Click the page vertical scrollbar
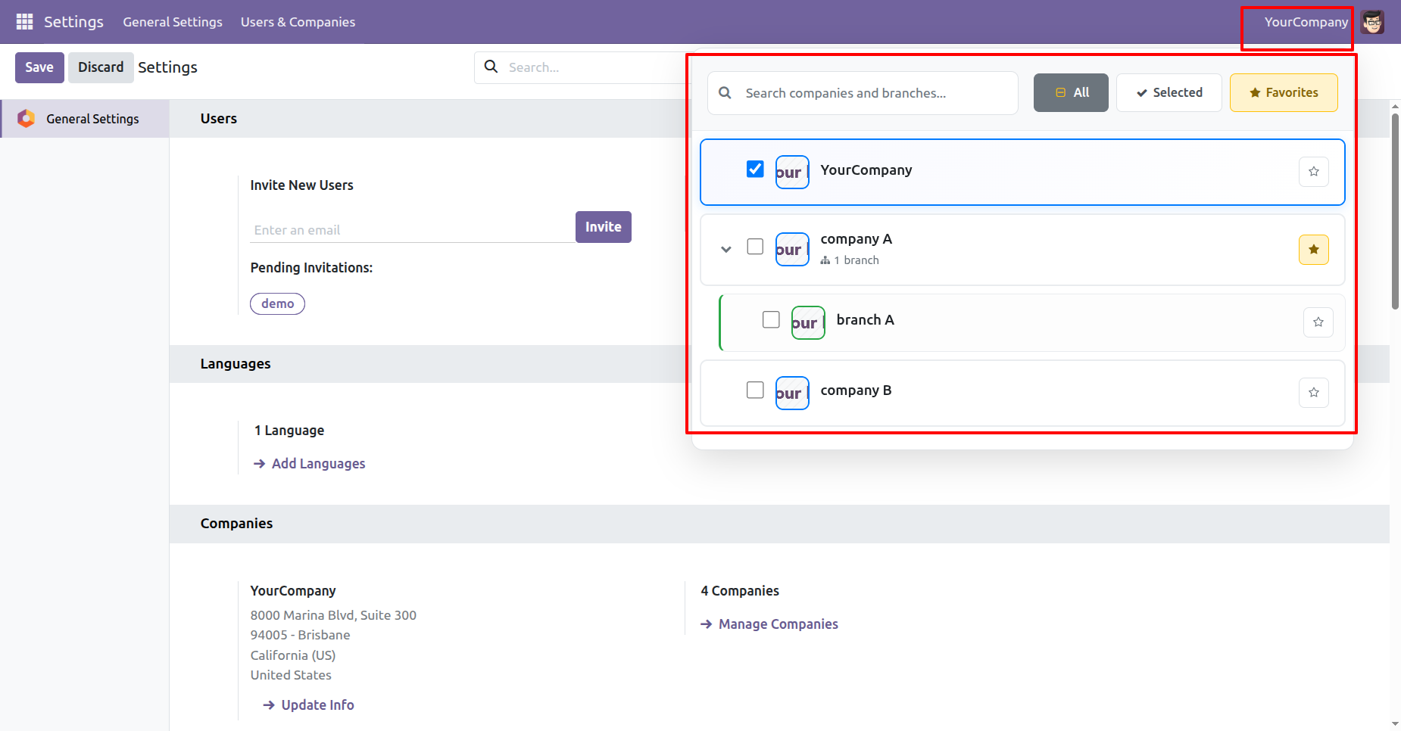Viewport: 1401px width, 731px height. (1395, 212)
